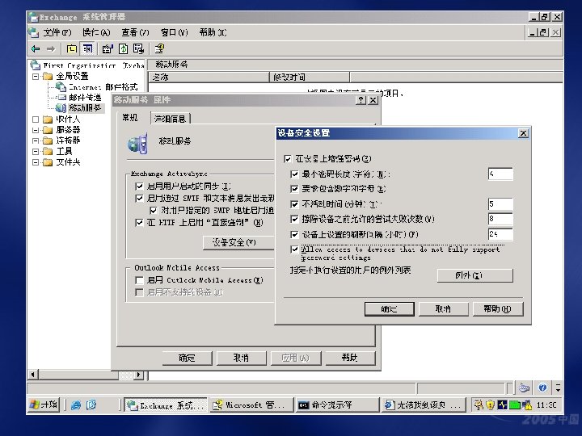The width and height of the screenshot is (582, 436).
Task: Click 帮助(H) button in 设备安全设置 dialog
Action: 498,308
